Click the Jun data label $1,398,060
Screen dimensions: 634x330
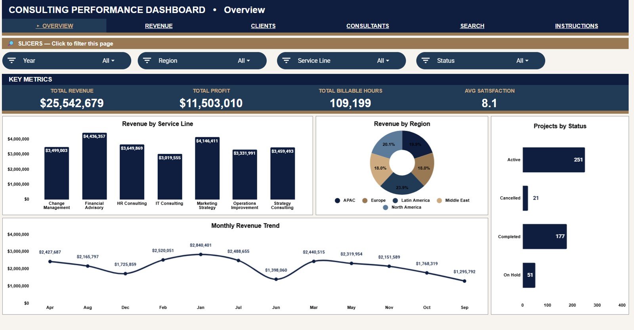[276, 270]
